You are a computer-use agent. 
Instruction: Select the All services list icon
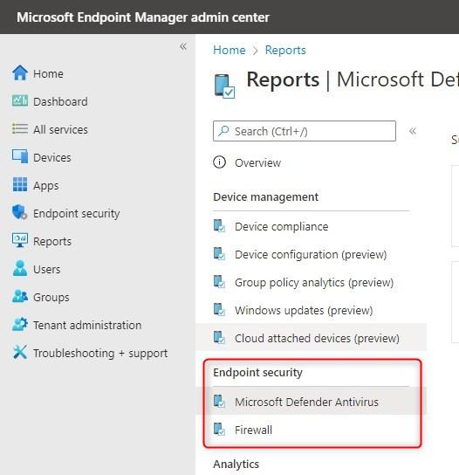(20, 128)
